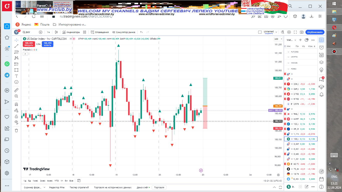342x192 pixels.
Task: Click the КУПИТЬ 100,493 buy button
Action: point(48,44)
